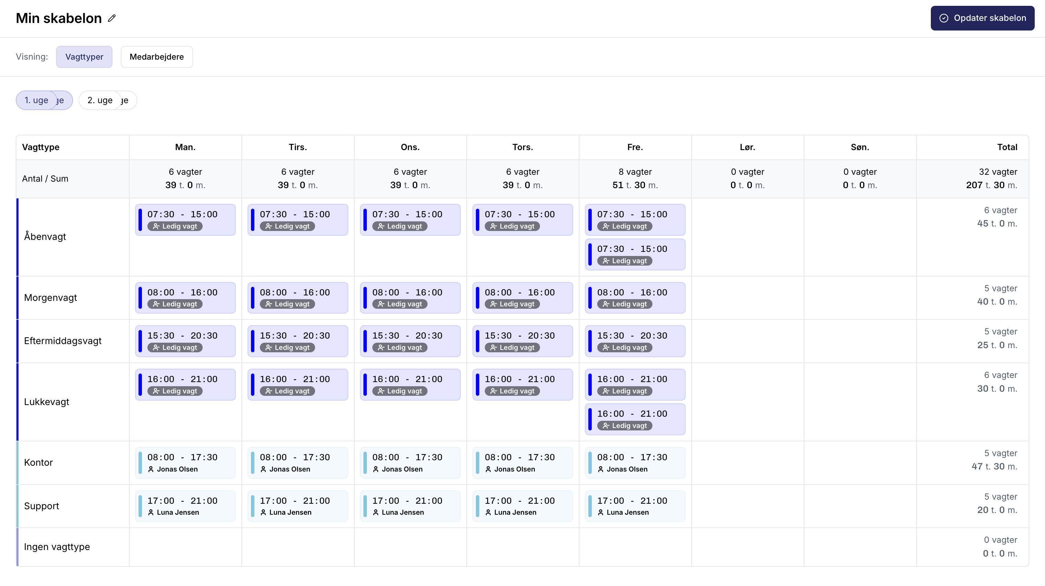Click the blue color bar on Monday Morgenvagt shift
Screen dimensions: 1045x586
[140, 298]
